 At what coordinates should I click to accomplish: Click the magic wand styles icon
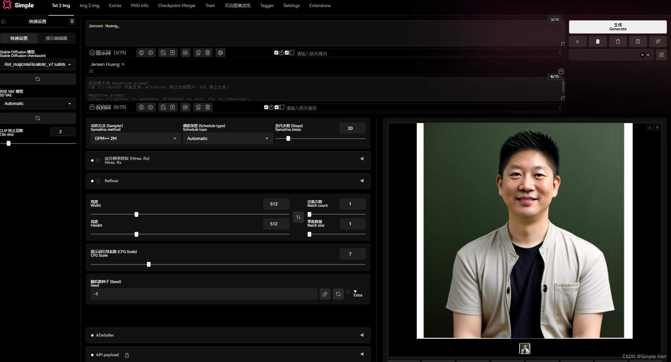658,41
